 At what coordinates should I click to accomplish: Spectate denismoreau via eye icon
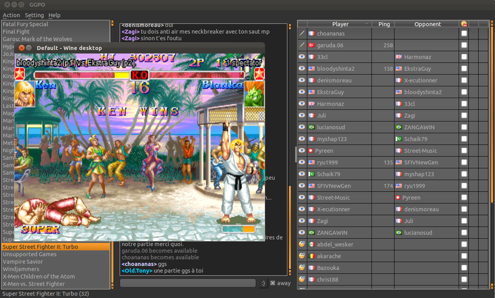[x=302, y=80]
